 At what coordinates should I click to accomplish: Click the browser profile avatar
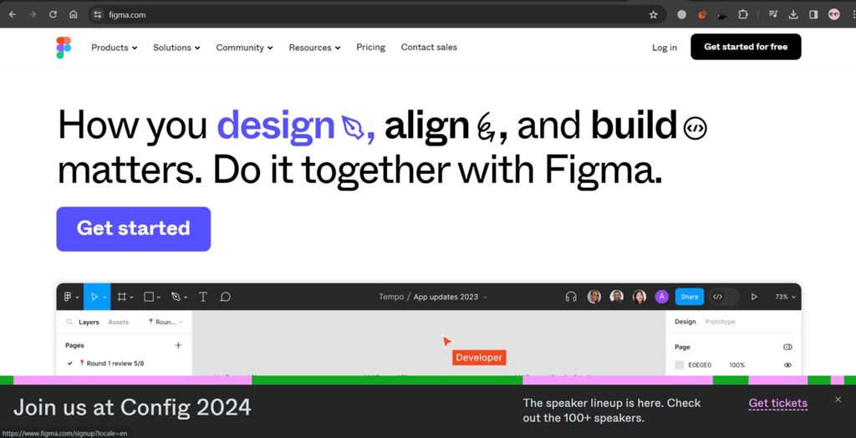(833, 15)
